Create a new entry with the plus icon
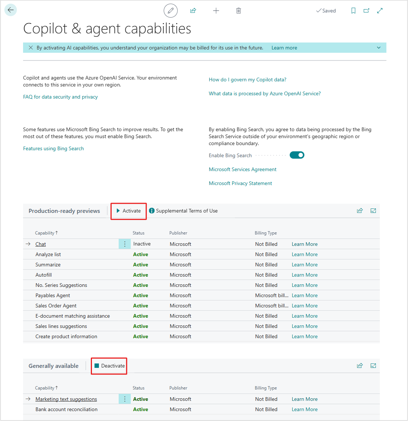Image resolution: width=408 pixels, height=421 pixels. (x=216, y=11)
